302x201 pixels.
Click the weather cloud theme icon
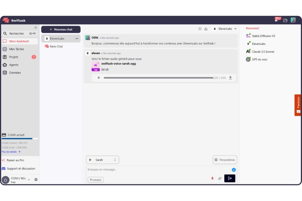(x=285, y=20)
